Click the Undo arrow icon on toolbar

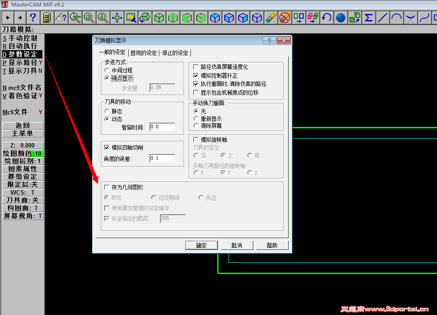coord(327,18)
